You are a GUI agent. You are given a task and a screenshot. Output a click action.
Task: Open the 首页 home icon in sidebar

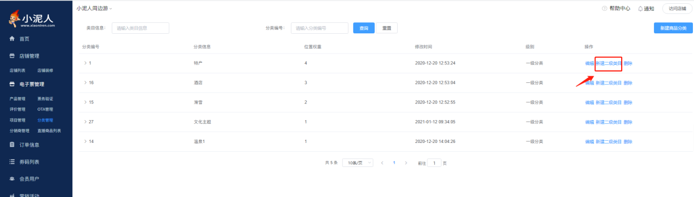(x=12, y=39)
